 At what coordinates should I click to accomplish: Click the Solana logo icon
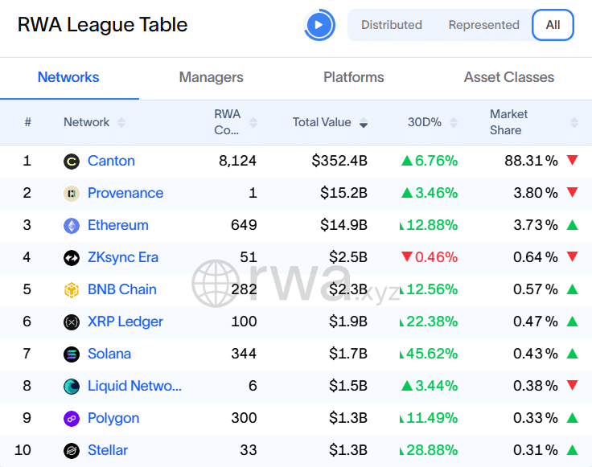click(x=72, y=354)
